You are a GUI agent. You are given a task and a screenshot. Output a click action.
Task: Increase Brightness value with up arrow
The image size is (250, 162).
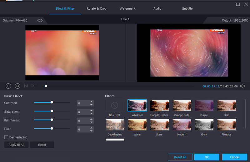[91, 119]
